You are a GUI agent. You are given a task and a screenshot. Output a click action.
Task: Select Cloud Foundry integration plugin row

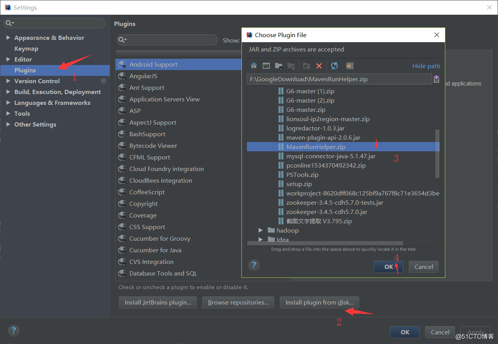tap(179, 169)
